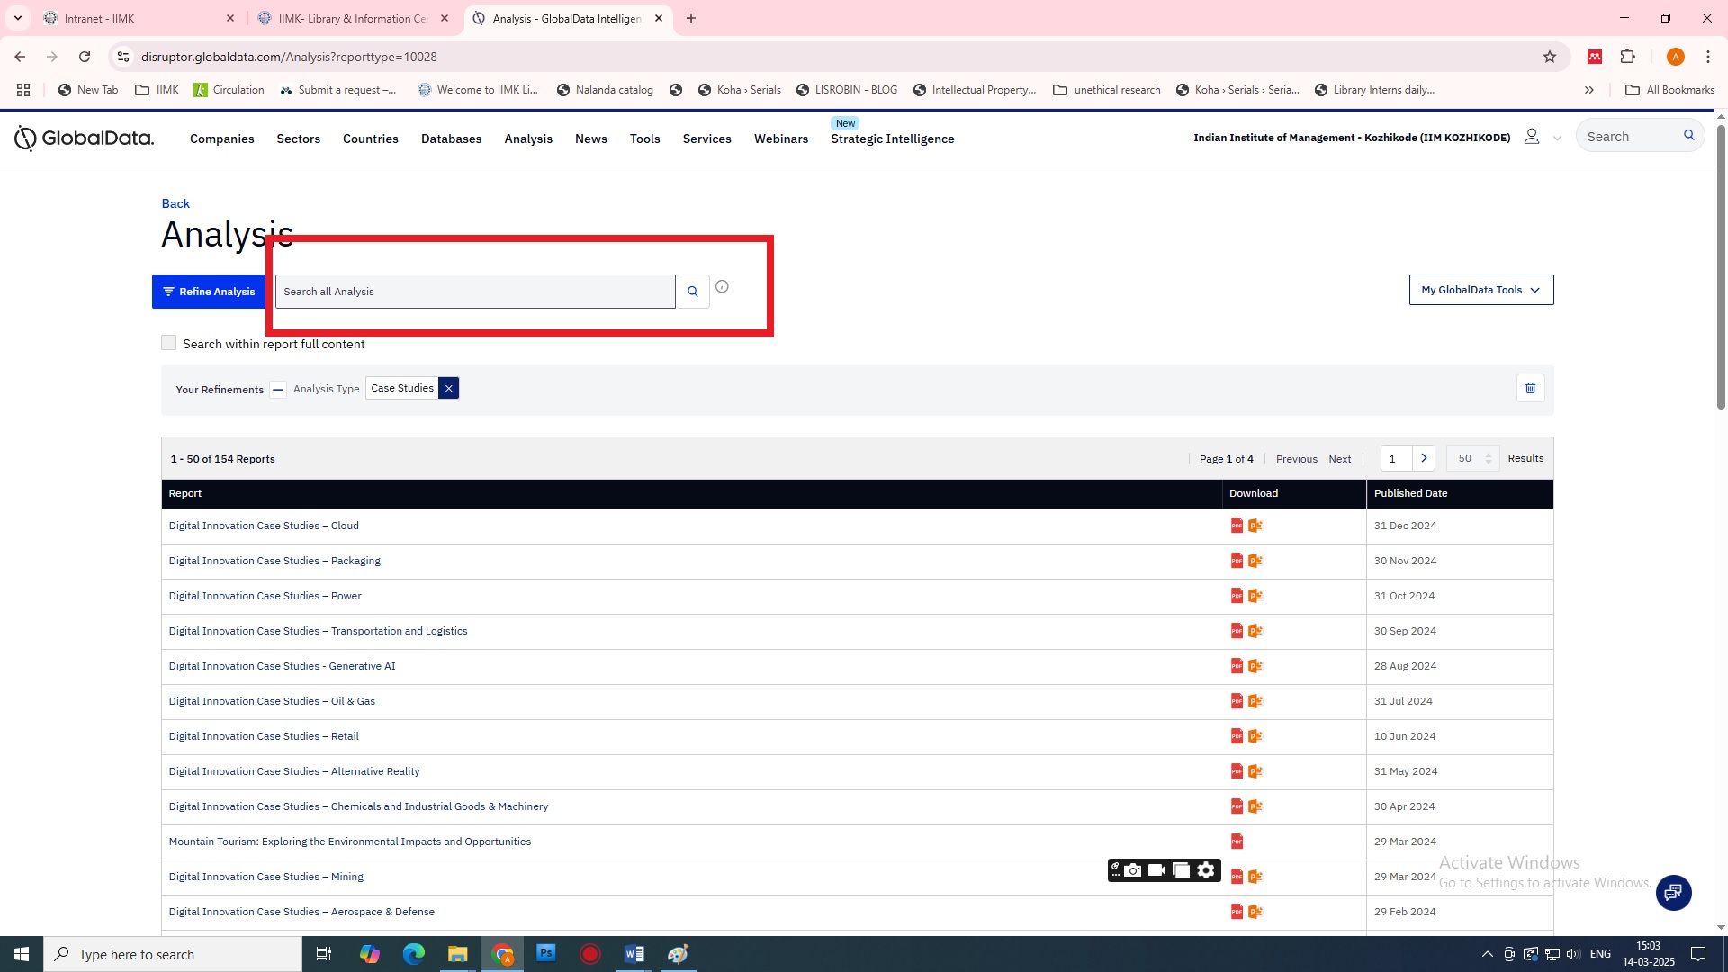The image size is (1728, 972).
Task: Remove the Case Studies refinement tag
Action: click(448, 388)
